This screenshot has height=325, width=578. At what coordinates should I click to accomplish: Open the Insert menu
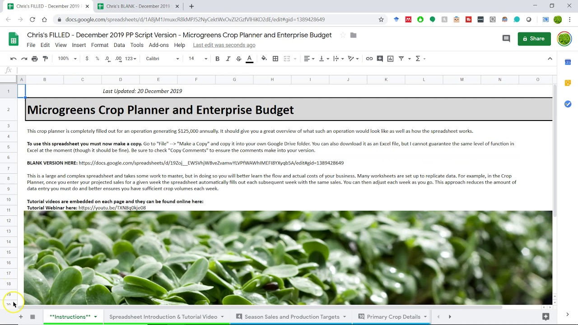79,45
